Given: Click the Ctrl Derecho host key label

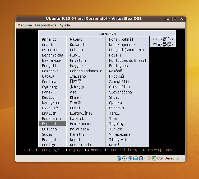Looking at the screenshot, I should point(168,158).
